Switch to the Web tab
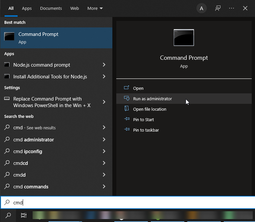The width and height of the screenshot is (255, 222). point(75,8)
